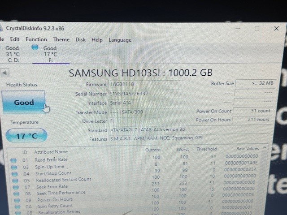
Task: Click the Serial Number field
Action: pyautogui.click(x=145, y=94)
